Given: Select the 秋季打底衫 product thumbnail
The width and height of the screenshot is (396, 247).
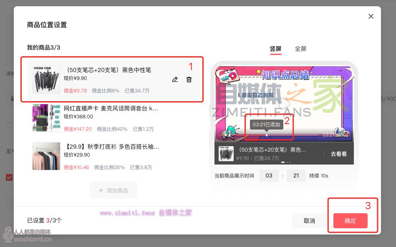Looking at the screenshot, I should pos(46,156).
